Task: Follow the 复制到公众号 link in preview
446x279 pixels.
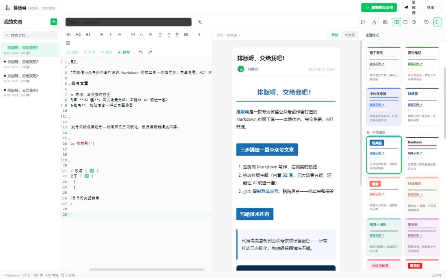Action: point(265,191)
